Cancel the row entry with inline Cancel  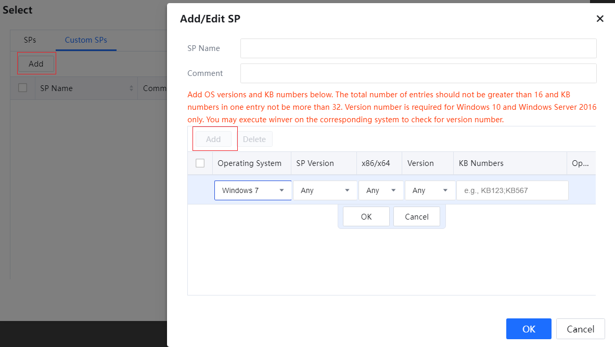(416, 216)
